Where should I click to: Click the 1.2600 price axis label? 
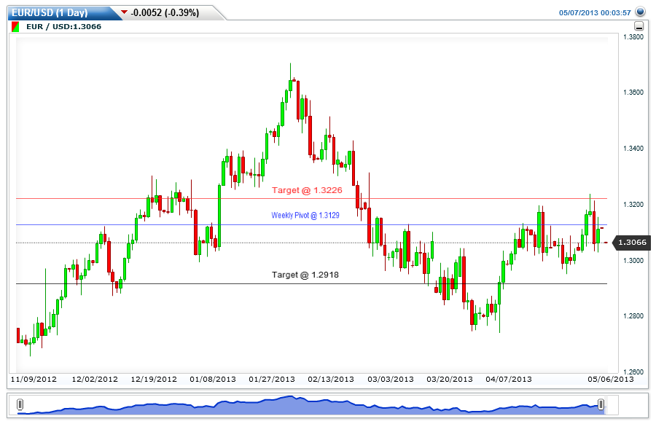633,372
